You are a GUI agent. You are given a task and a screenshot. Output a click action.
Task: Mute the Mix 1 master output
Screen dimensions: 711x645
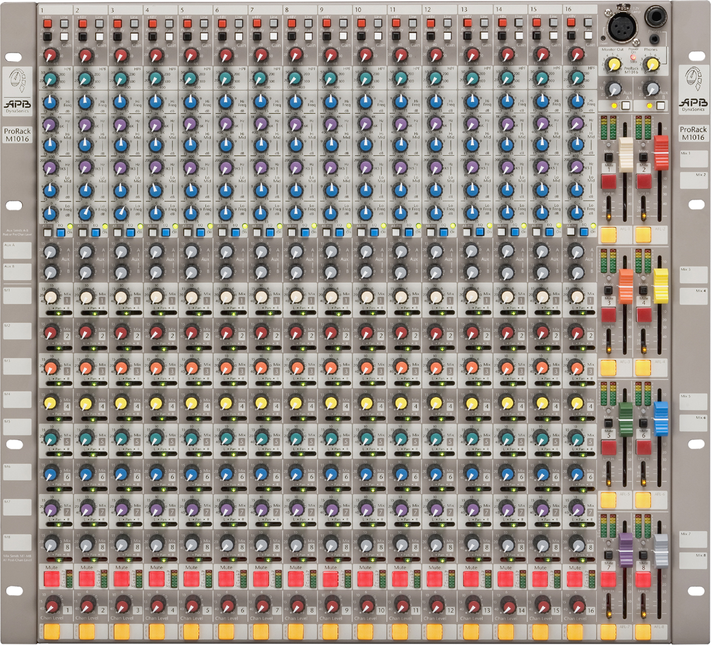point(608,181)
